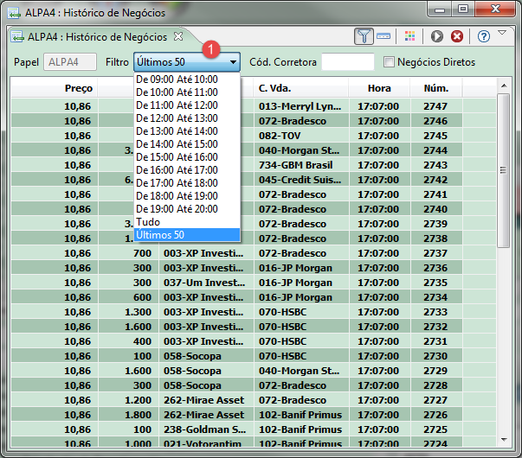Click 102-Banif Primus in row 2726
The height and width of the screenshot is (458, 522).
pyautogui.click(x=301, y=415)
